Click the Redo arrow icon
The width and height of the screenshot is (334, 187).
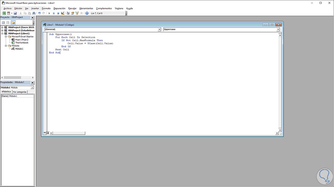(x=43, y=13)
